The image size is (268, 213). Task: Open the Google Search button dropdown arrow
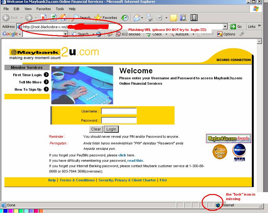[x=93, y=34]
